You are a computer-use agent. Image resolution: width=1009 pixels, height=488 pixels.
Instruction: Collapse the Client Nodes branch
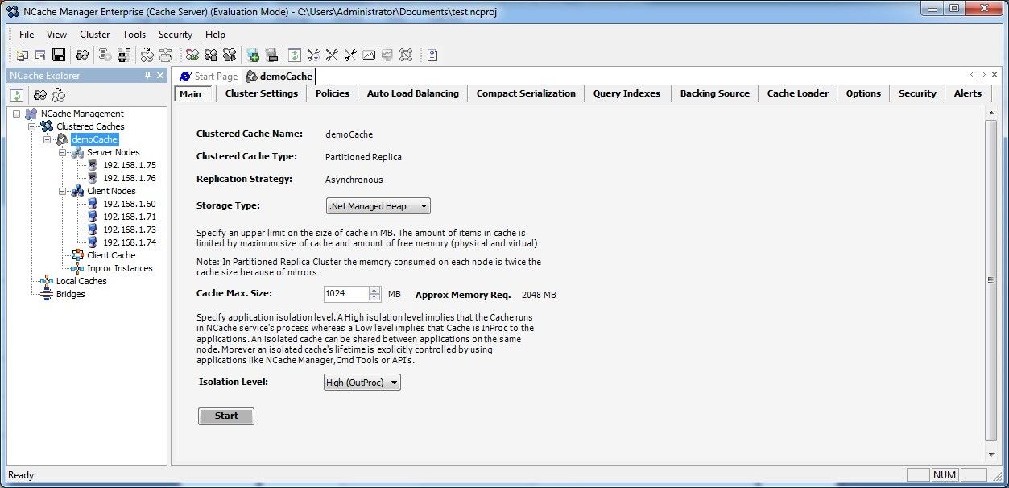[x=63, y=191]
